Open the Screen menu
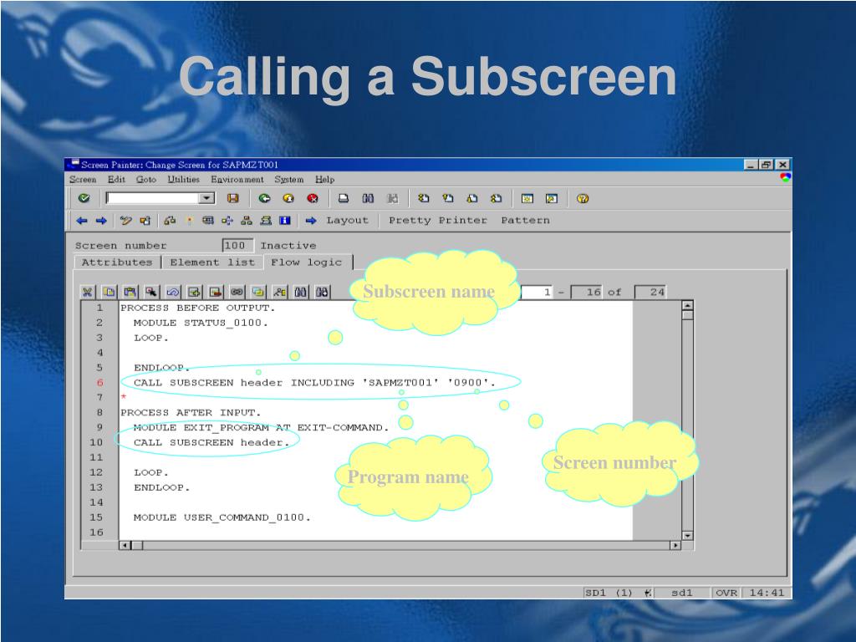 click(x=83, y=180)
